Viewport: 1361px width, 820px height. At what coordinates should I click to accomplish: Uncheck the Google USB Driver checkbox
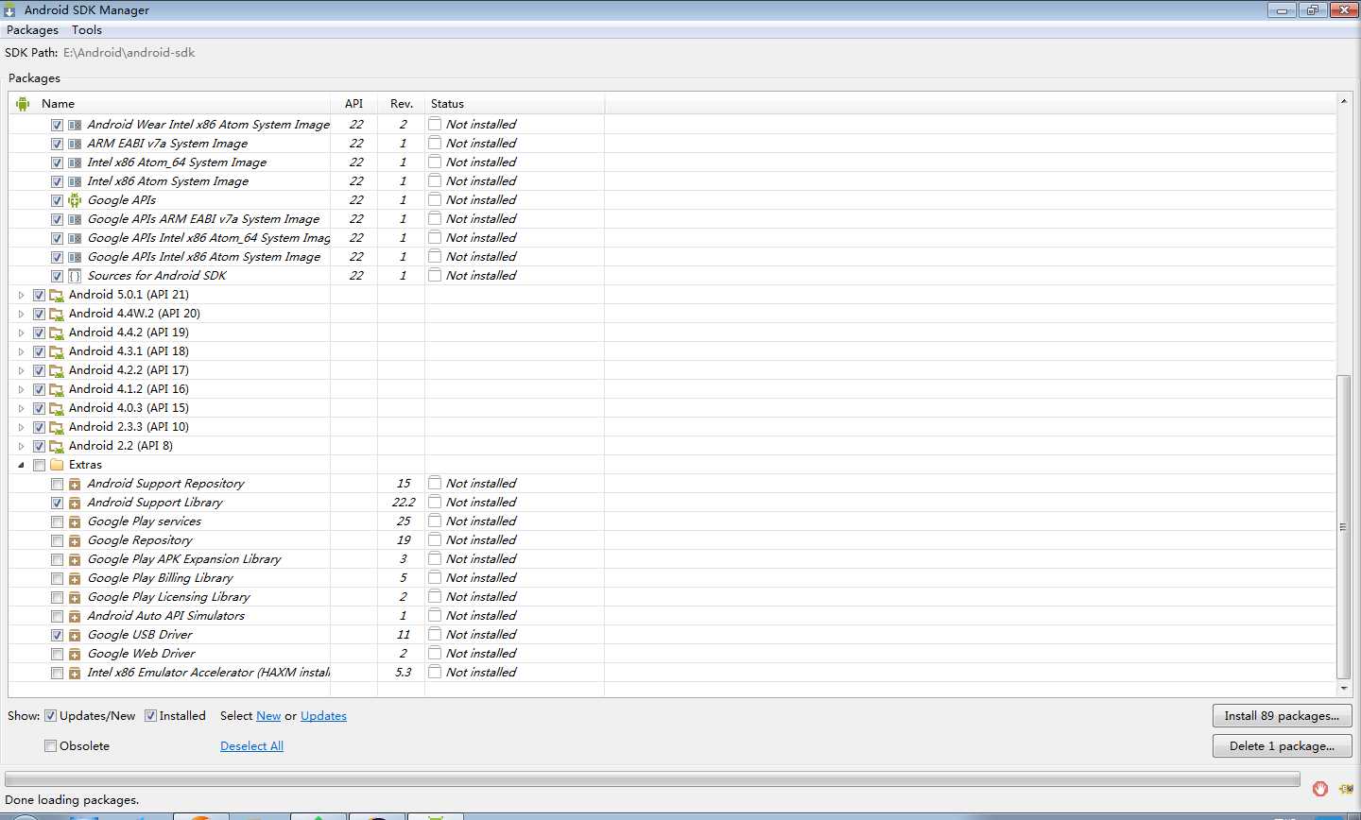click(57, 635)
